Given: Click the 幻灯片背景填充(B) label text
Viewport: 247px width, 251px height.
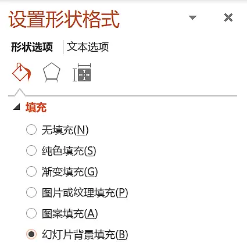Looking at the screenshot, I should click(x=85, y=234).
